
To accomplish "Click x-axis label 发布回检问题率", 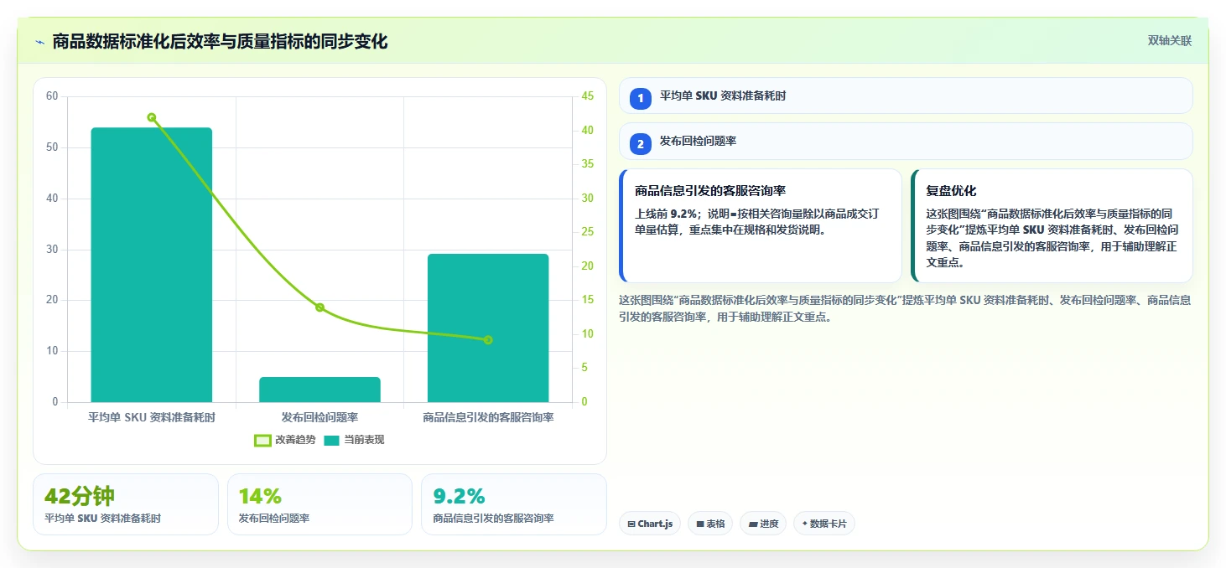I will pos(319,417).
